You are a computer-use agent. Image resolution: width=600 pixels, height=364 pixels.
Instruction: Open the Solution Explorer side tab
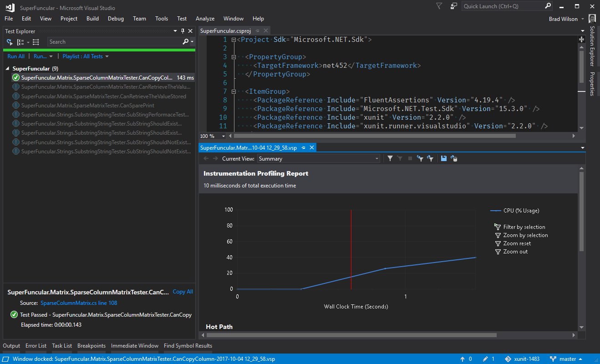click(x=592, y=46)
